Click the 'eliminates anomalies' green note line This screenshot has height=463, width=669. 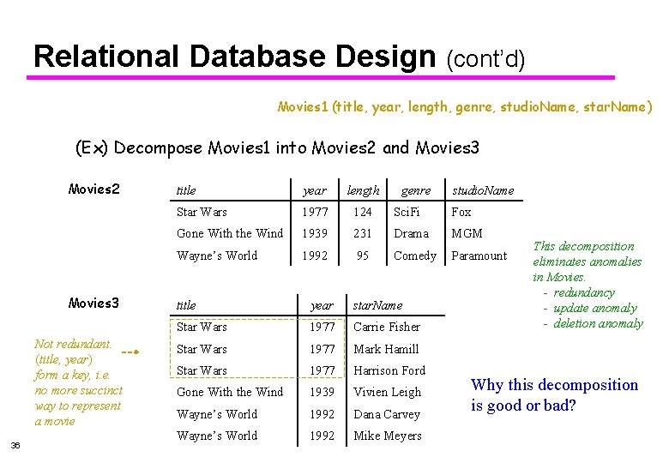tap(587, 262)
